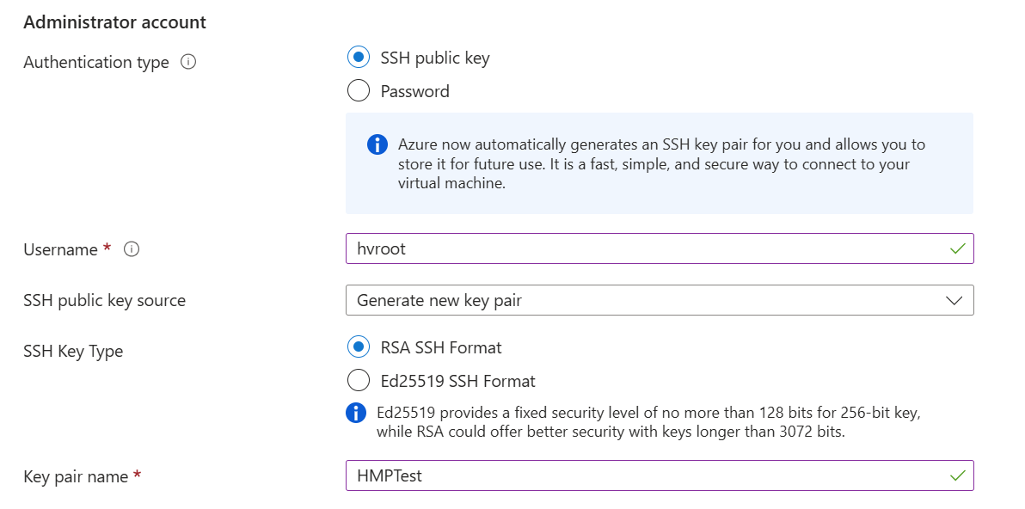1025x509 pixels.
Task: Click the Administrator account heading
Action: pos(115,21)
